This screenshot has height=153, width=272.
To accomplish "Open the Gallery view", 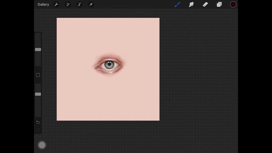I will 43,5.
